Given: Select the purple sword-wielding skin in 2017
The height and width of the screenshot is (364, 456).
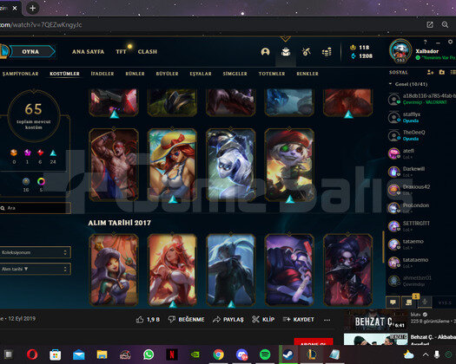Looking at the screenshot, I should coord(289,270).
